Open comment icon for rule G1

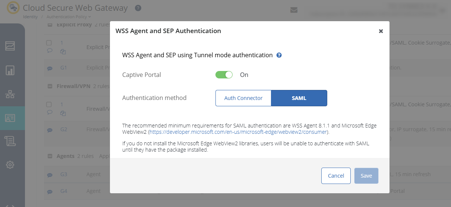(x=49, y=68)
